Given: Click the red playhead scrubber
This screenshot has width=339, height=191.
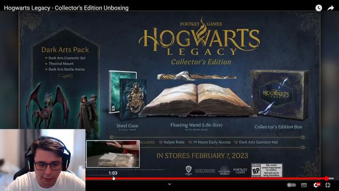Looking at the screenshot, I should click(327, 179).
